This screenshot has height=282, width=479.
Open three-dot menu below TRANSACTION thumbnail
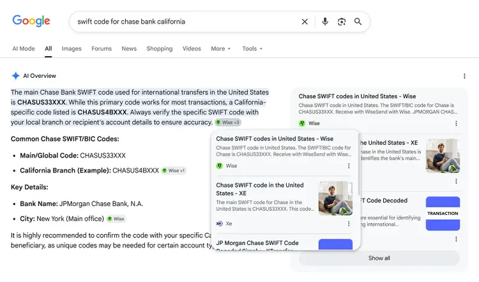[x=456, y=239]
